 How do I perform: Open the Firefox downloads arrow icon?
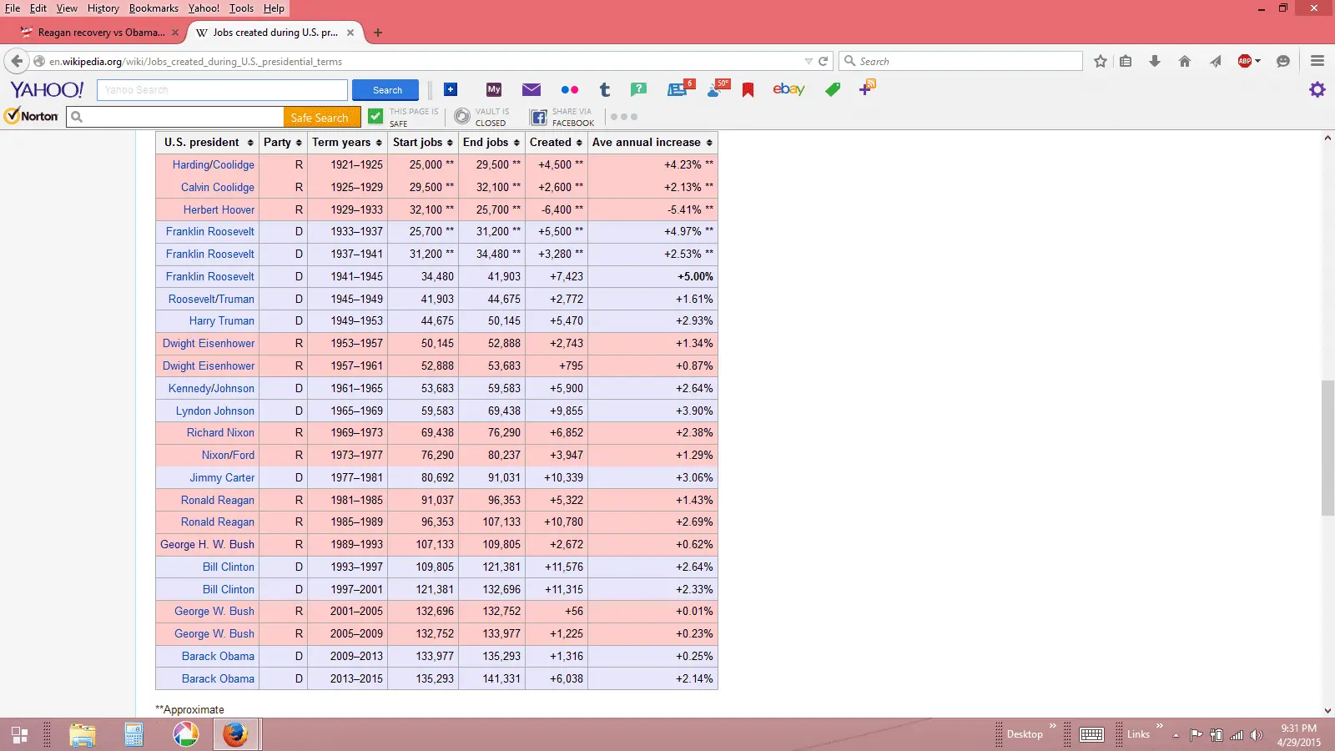click(x=1155, y=61)
